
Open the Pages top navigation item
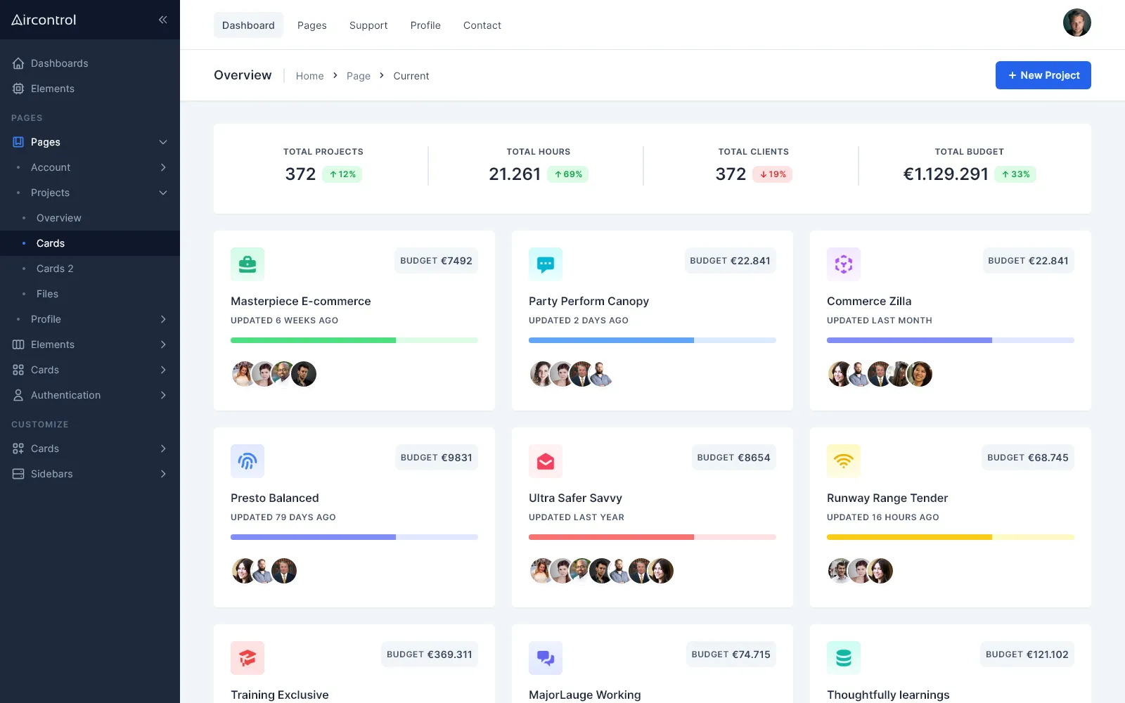pyautogui.click(x=312, y=25)
